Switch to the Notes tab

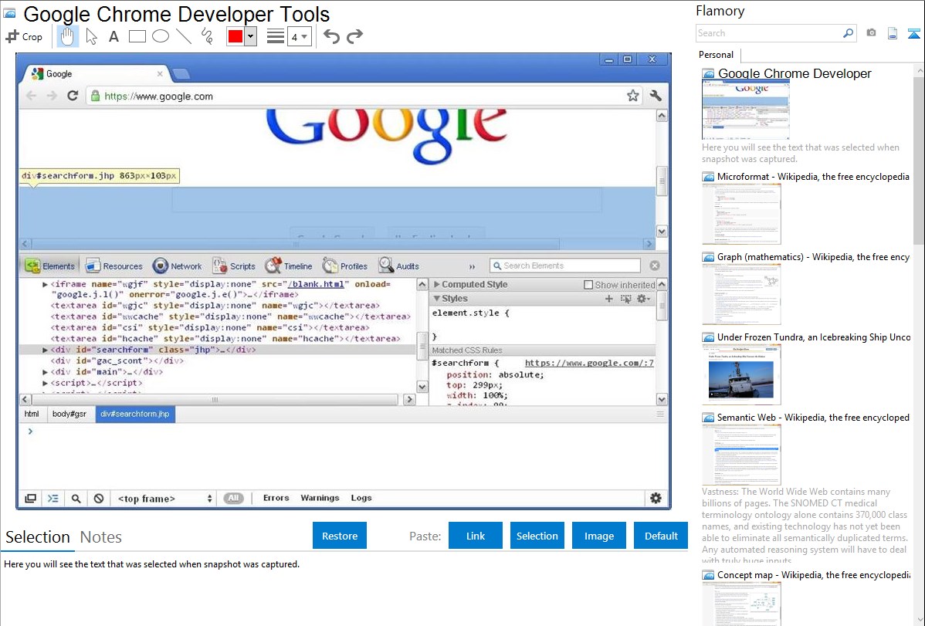click(x=101, y=537)
